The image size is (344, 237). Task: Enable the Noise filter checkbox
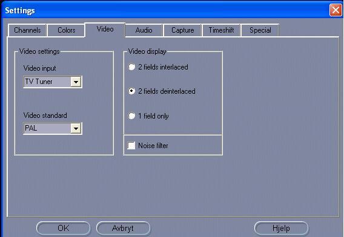pyautogui.click(x=131, y=146)
